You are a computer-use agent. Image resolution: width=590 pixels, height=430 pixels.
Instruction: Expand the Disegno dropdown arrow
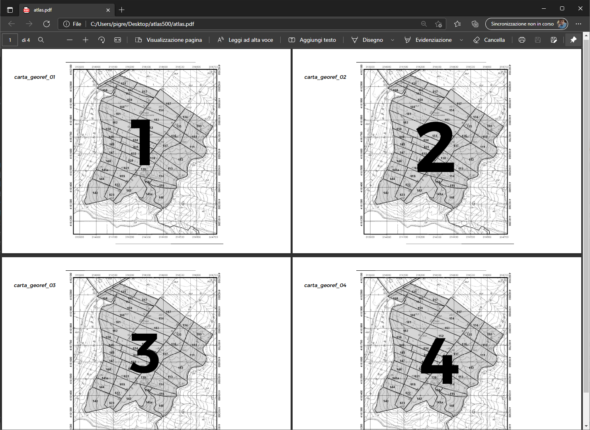click(393, 40)
